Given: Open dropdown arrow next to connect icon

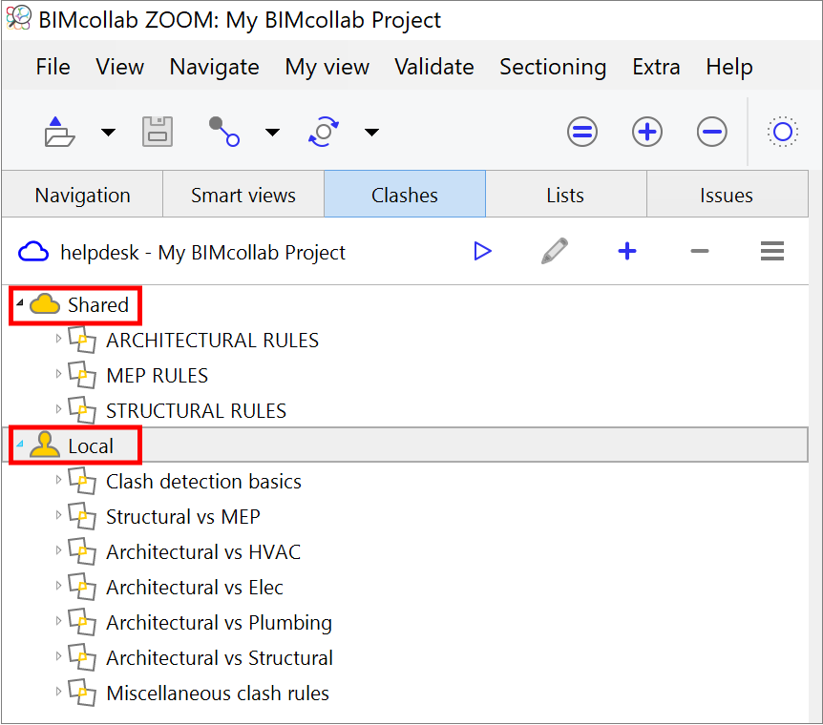Looking at the screenshot, I should [x=272, y=133].
